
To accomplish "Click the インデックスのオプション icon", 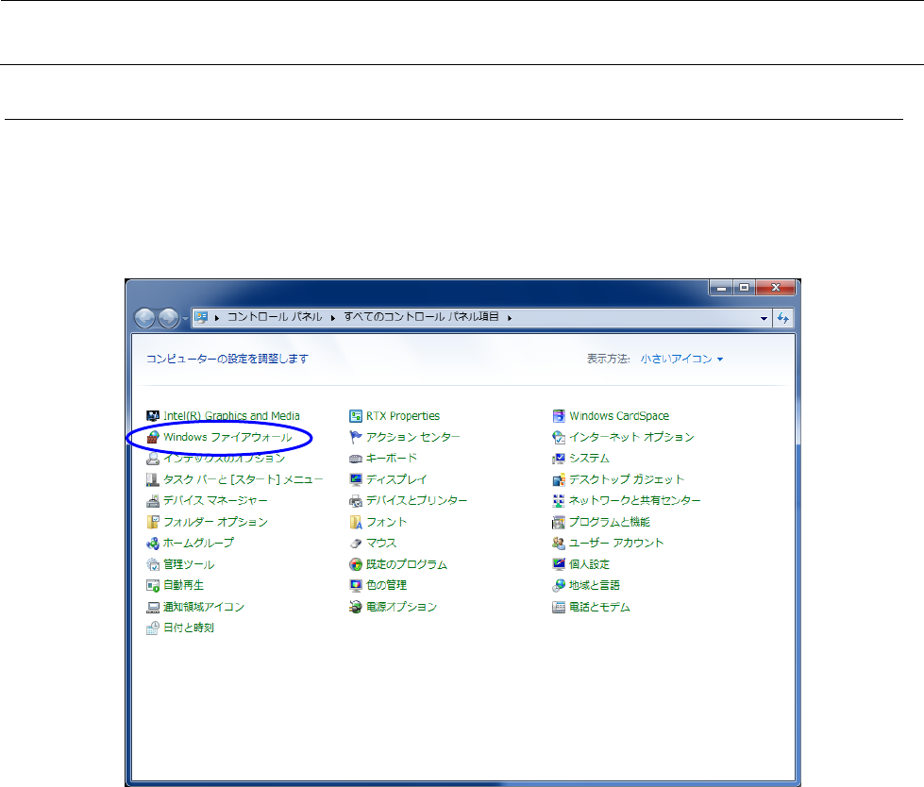I will click(153, 459).
